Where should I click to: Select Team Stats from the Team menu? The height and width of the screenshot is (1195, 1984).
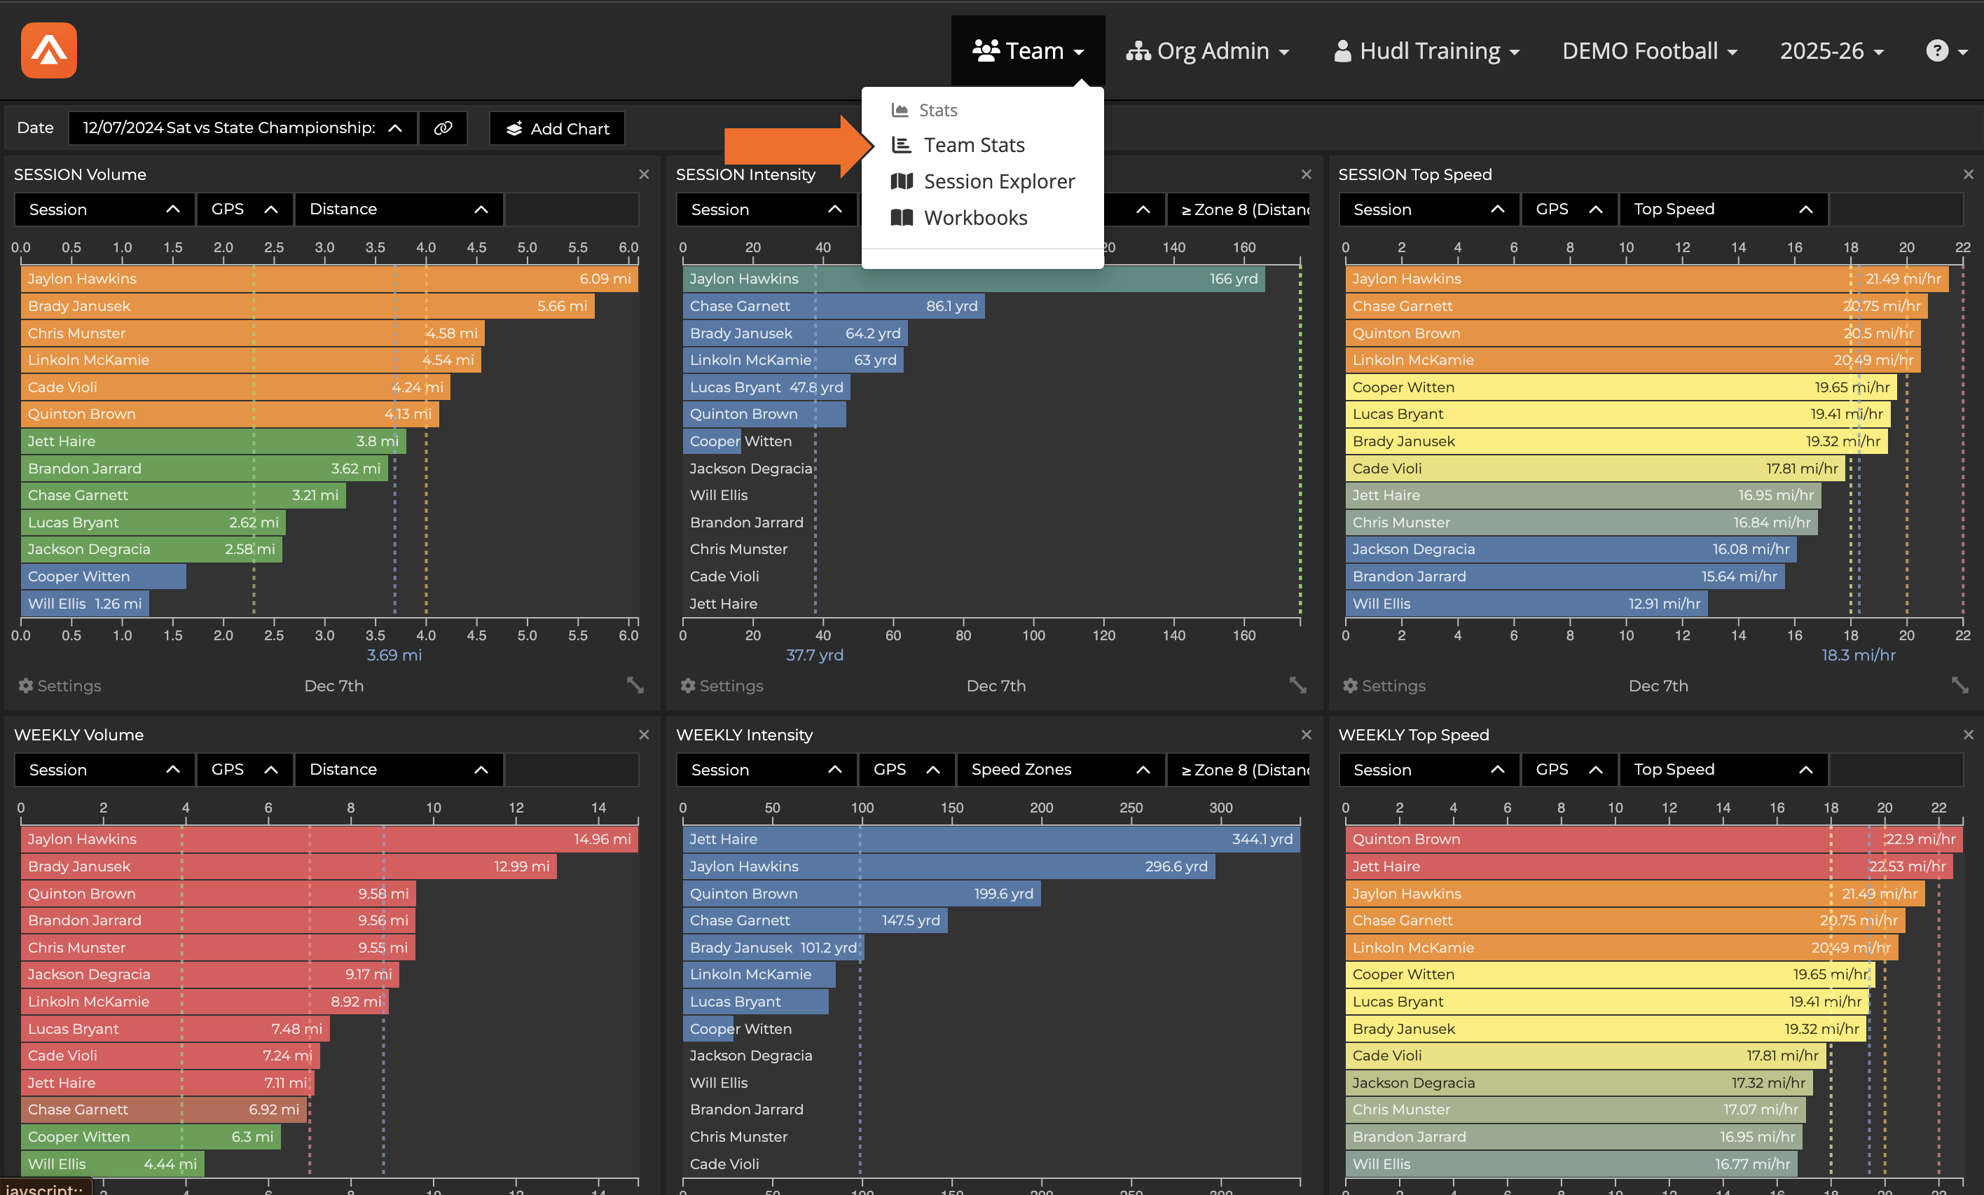point(958,145)
